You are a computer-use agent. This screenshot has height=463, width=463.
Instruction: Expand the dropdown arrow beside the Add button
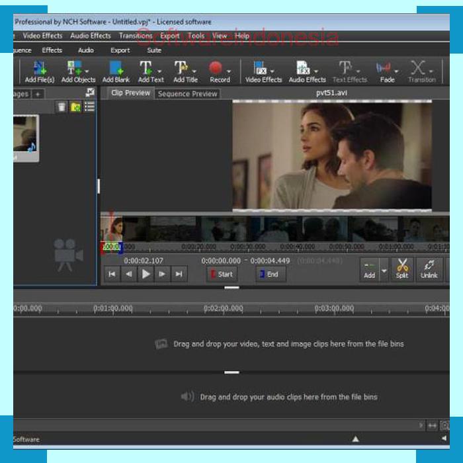click(384, 270)
